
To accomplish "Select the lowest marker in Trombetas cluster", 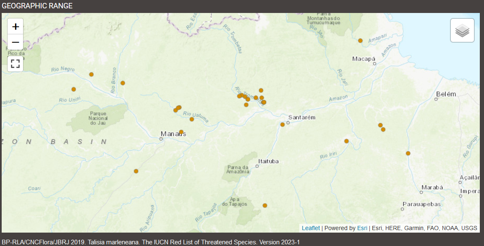I will 246,105.
